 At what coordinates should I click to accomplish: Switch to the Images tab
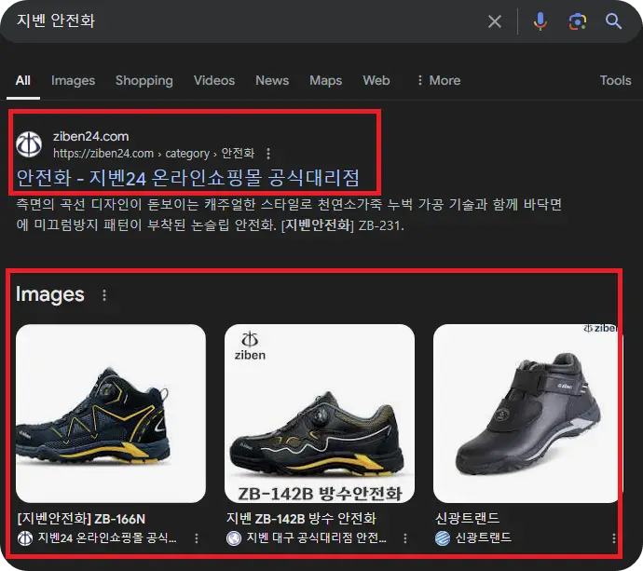tap(73, 80)
